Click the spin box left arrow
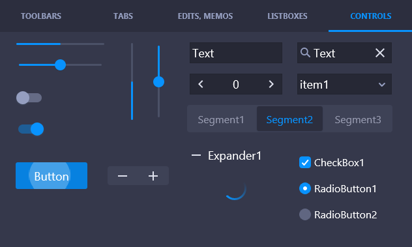This screenshot has height=247, width=412. click(x=201, y=84)
